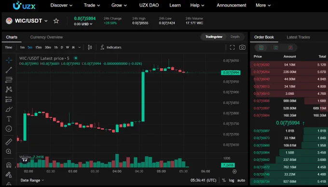This screenshot has width=328, height=187.
Task: Take a chart snapshot with camera
Action: pyautogui.click(x=242, y=47)
